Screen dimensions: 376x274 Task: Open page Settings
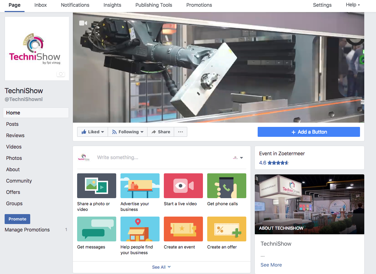point(322,5)
